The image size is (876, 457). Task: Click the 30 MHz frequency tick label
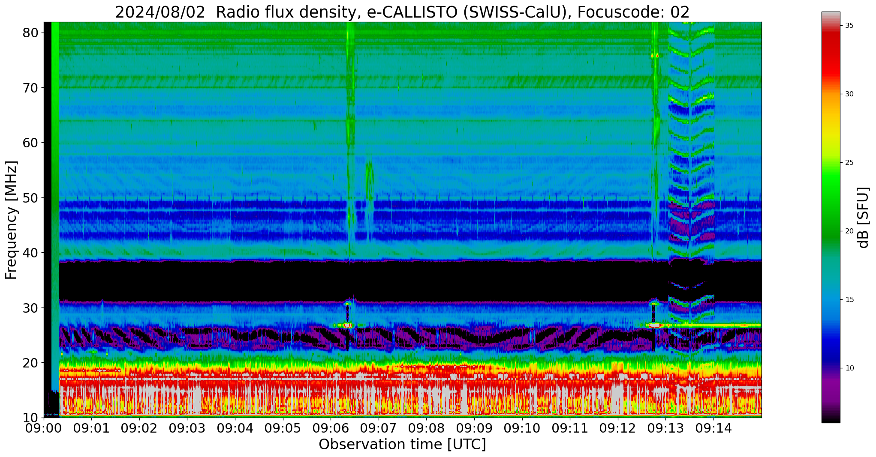click(30, 308)
